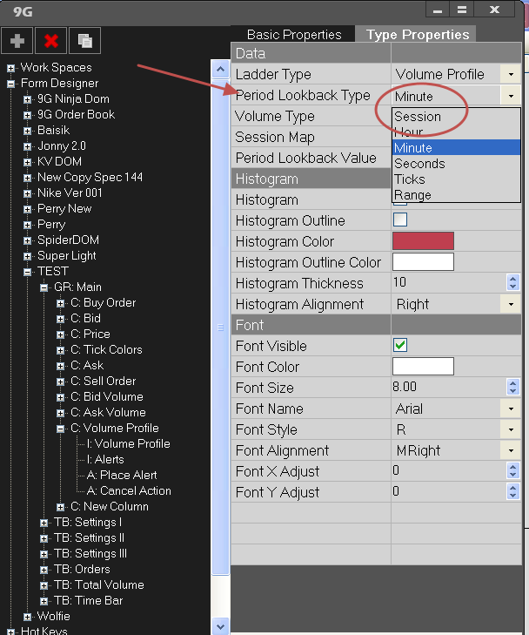Select C: Bid Volume tree item
The image size is (529, 635).
(x=107, y=396)
